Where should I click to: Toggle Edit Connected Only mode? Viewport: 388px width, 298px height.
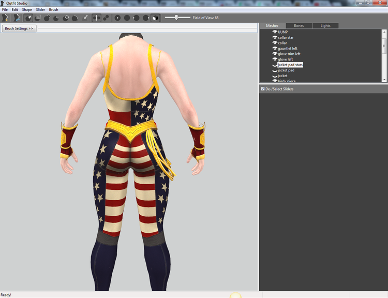click(x=106, y=18)
